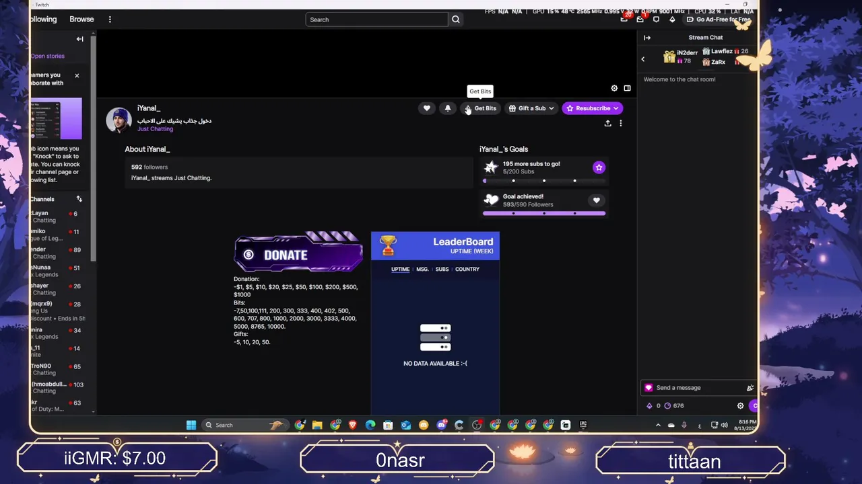Image resolution: width=862 pixels, height=484 pixels.
Task: Focus the Twitch search field
Action: point(376,19)
